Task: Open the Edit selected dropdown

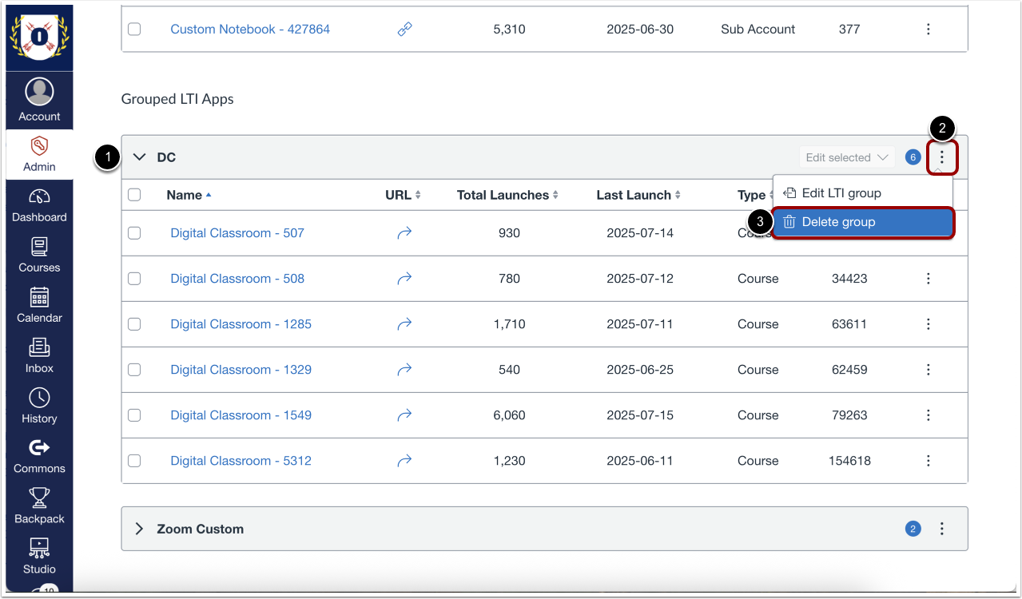Action: click(847, 157)
